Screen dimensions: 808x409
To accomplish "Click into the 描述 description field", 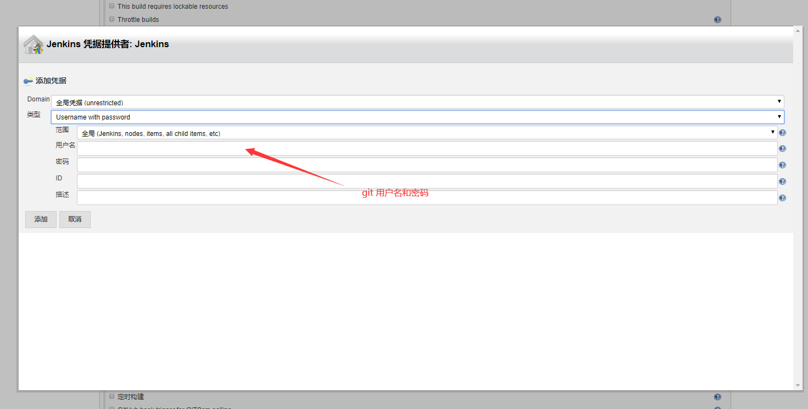I will 427,198.
